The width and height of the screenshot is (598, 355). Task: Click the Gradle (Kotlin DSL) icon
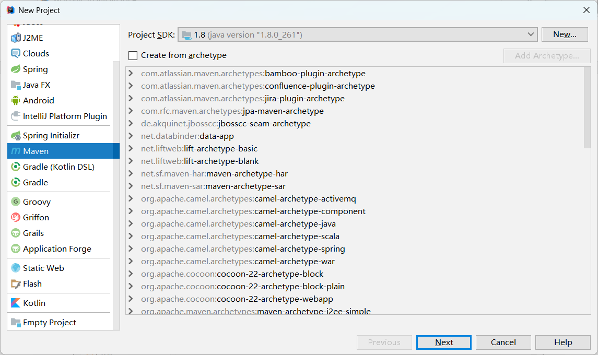[16, 167]
